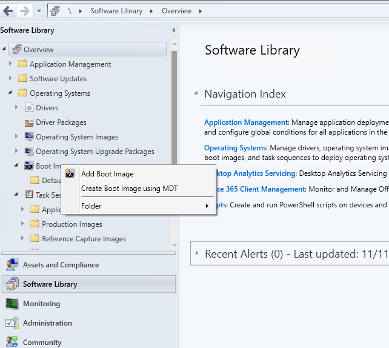Expand the Recent Alerts section

point(196,253)
